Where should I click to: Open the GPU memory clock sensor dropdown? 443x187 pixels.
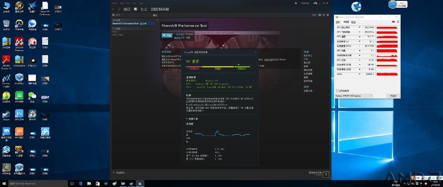pyautogui.click(x=360, y=32)
